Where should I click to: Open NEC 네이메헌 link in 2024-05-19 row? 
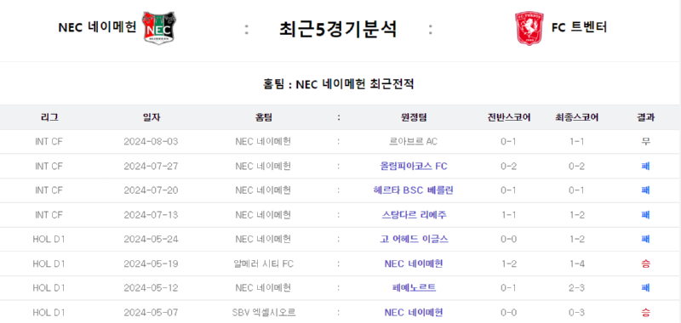tap(414, 263)
